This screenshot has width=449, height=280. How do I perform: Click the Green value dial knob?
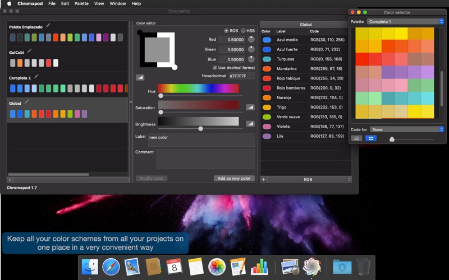[251, 49]
